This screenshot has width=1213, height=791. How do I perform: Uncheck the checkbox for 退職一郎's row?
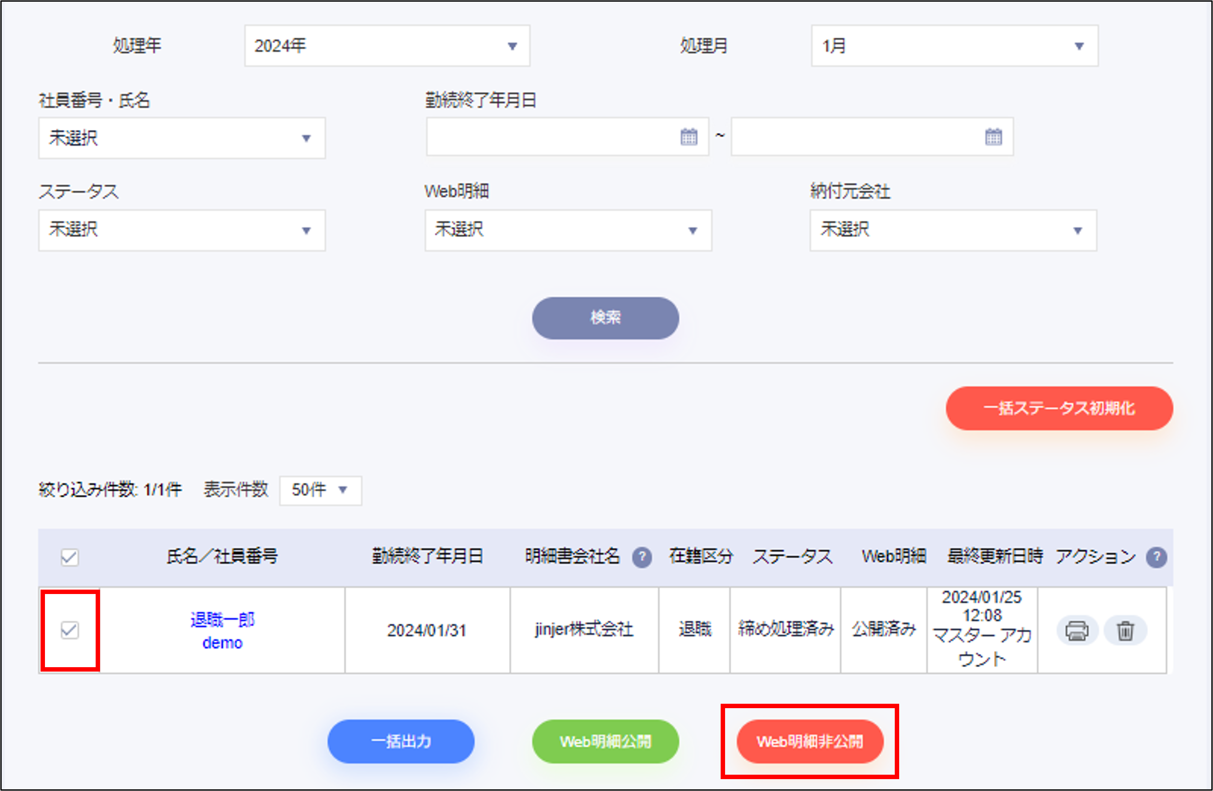point(69,631)
